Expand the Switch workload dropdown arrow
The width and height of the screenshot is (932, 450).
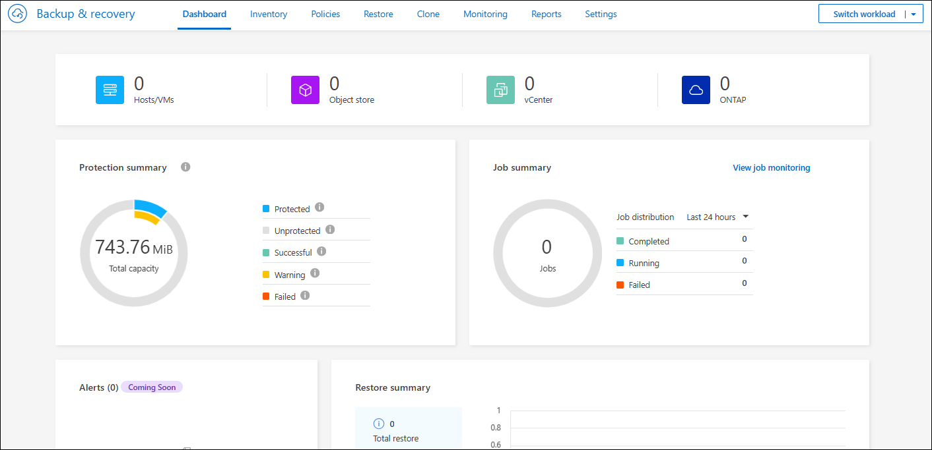click(x=914, y=14)
